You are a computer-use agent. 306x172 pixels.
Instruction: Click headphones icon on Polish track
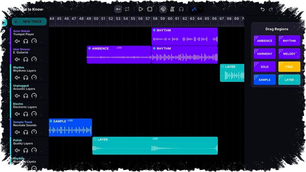tap(26, 150)
